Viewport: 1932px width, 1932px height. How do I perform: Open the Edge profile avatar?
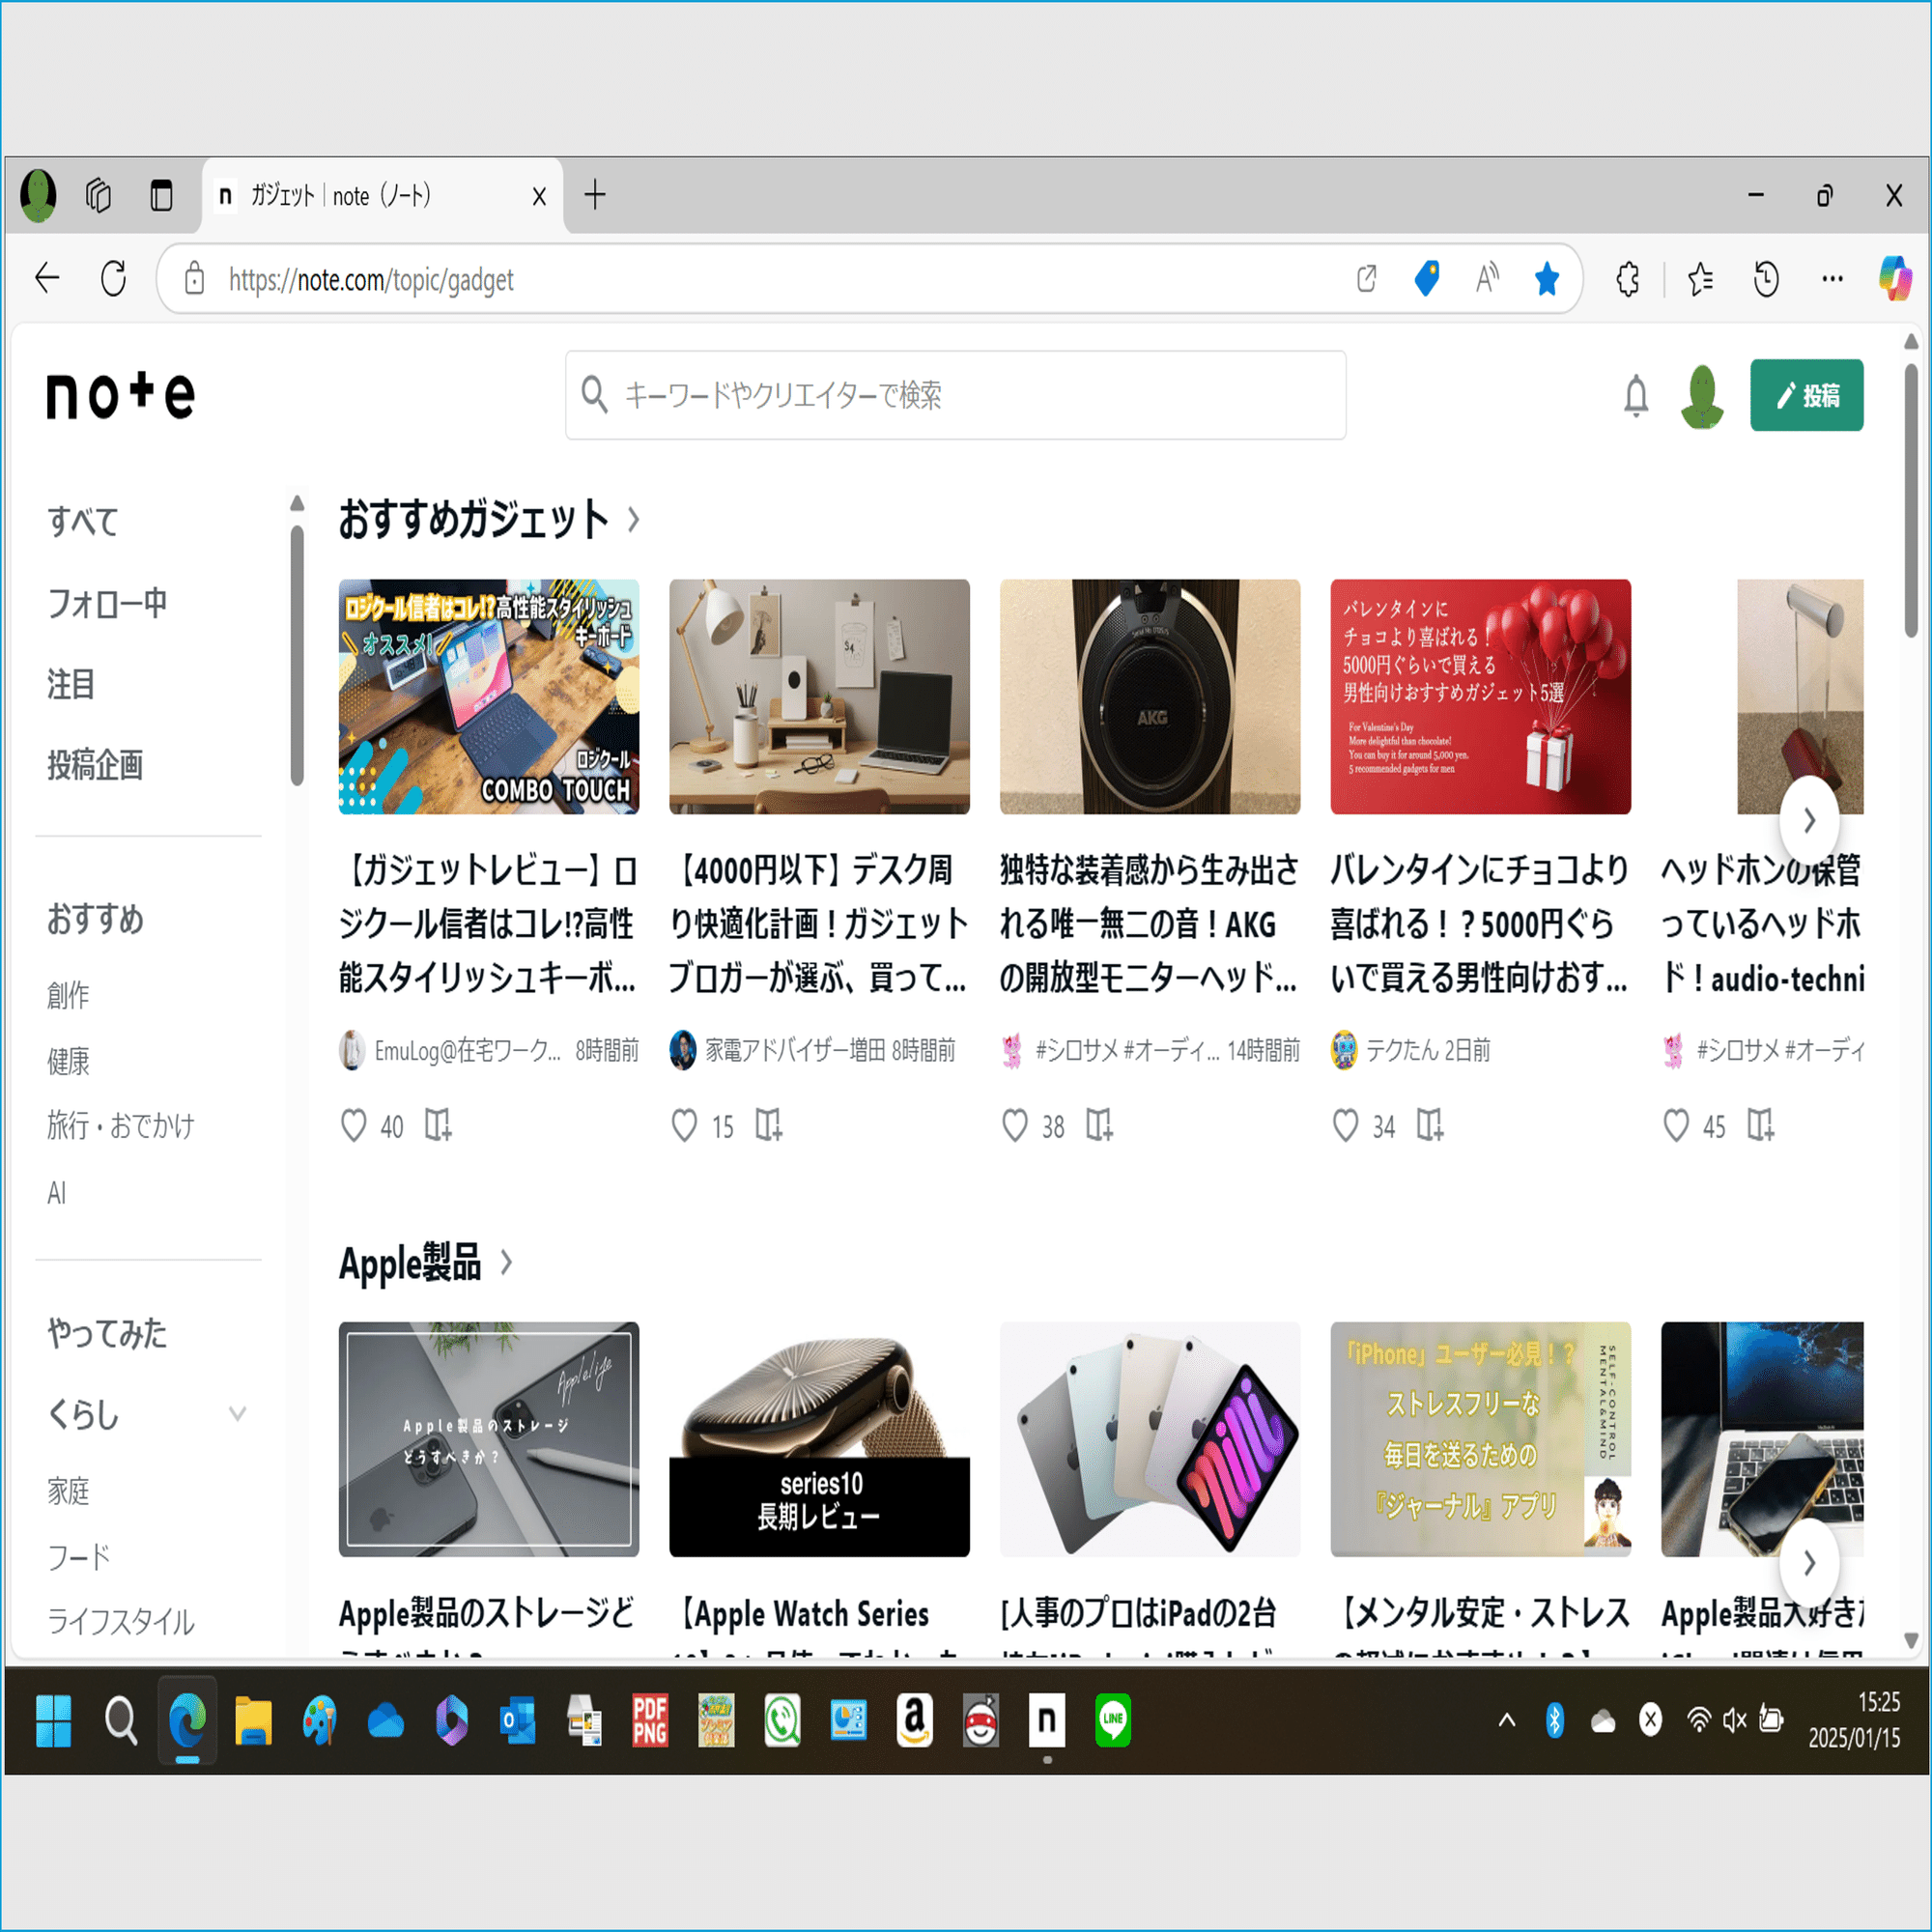pyautogui.click(x=38, y=195)
